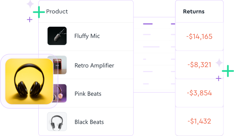The height and width of the screenshot is (136, 234).
Task: Click the small purple plus near -$8,321
Action: 218,78
